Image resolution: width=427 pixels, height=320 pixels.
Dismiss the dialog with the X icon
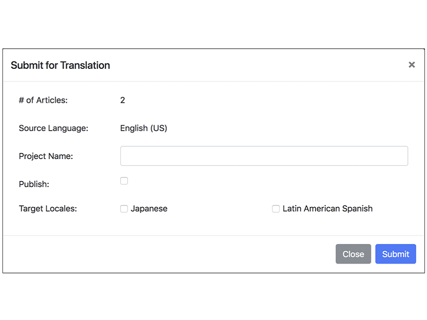[412, 65]
